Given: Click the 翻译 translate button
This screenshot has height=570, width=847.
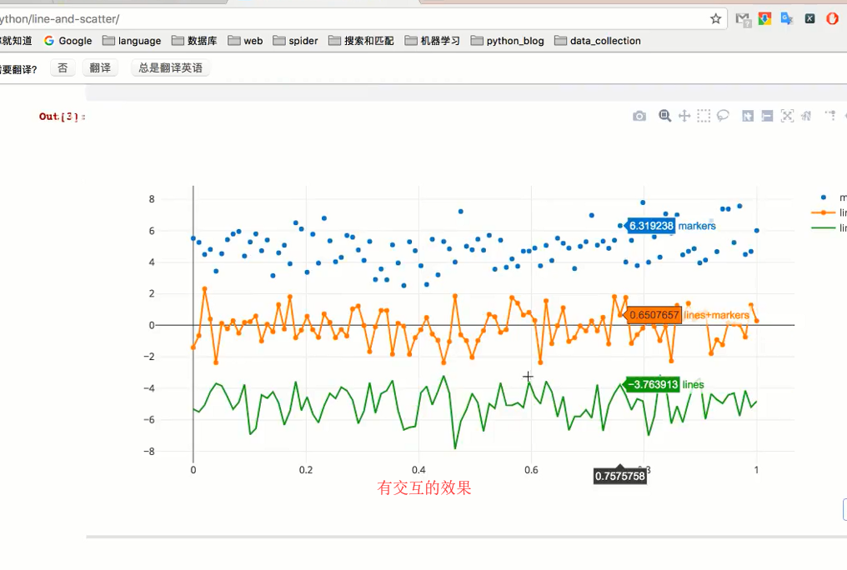Looking at the screenshot, I should pos(100,68).
